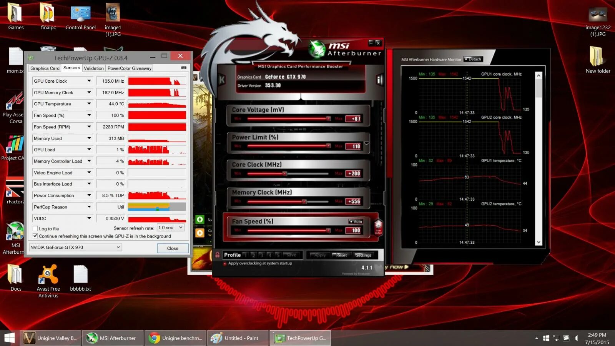Detach the Afterburner Hardware Monitor
Screen dimensions: 615x346
(473, 59)
